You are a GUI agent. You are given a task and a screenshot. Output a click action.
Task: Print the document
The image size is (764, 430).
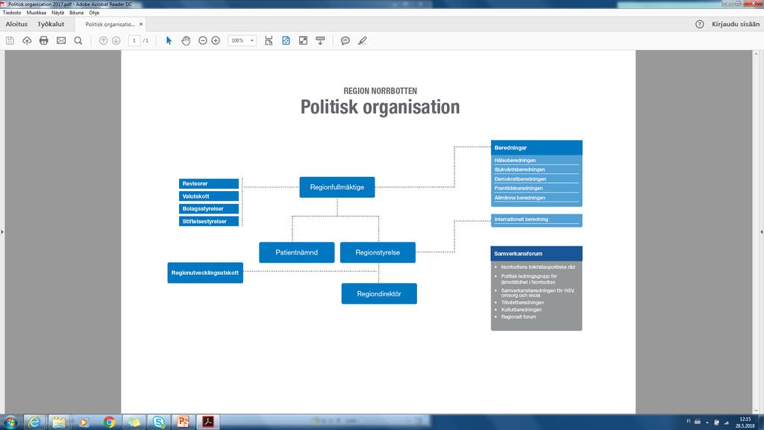click(44, 41)
